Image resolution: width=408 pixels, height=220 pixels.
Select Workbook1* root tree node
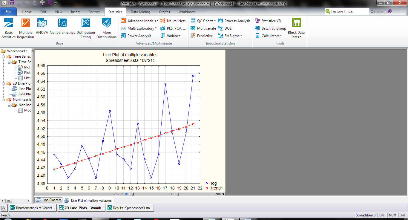pos(17,51)
